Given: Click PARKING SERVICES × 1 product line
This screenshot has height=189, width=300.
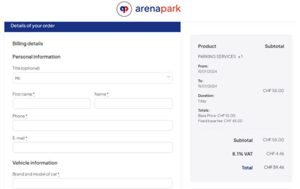Looking at the screenshot, I should [x=220, y=57].
